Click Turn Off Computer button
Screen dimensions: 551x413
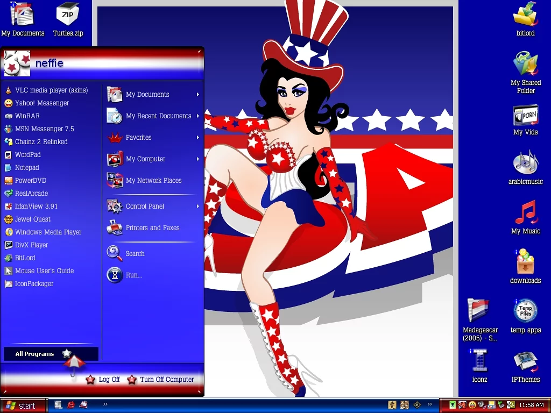tap(160, 380)
